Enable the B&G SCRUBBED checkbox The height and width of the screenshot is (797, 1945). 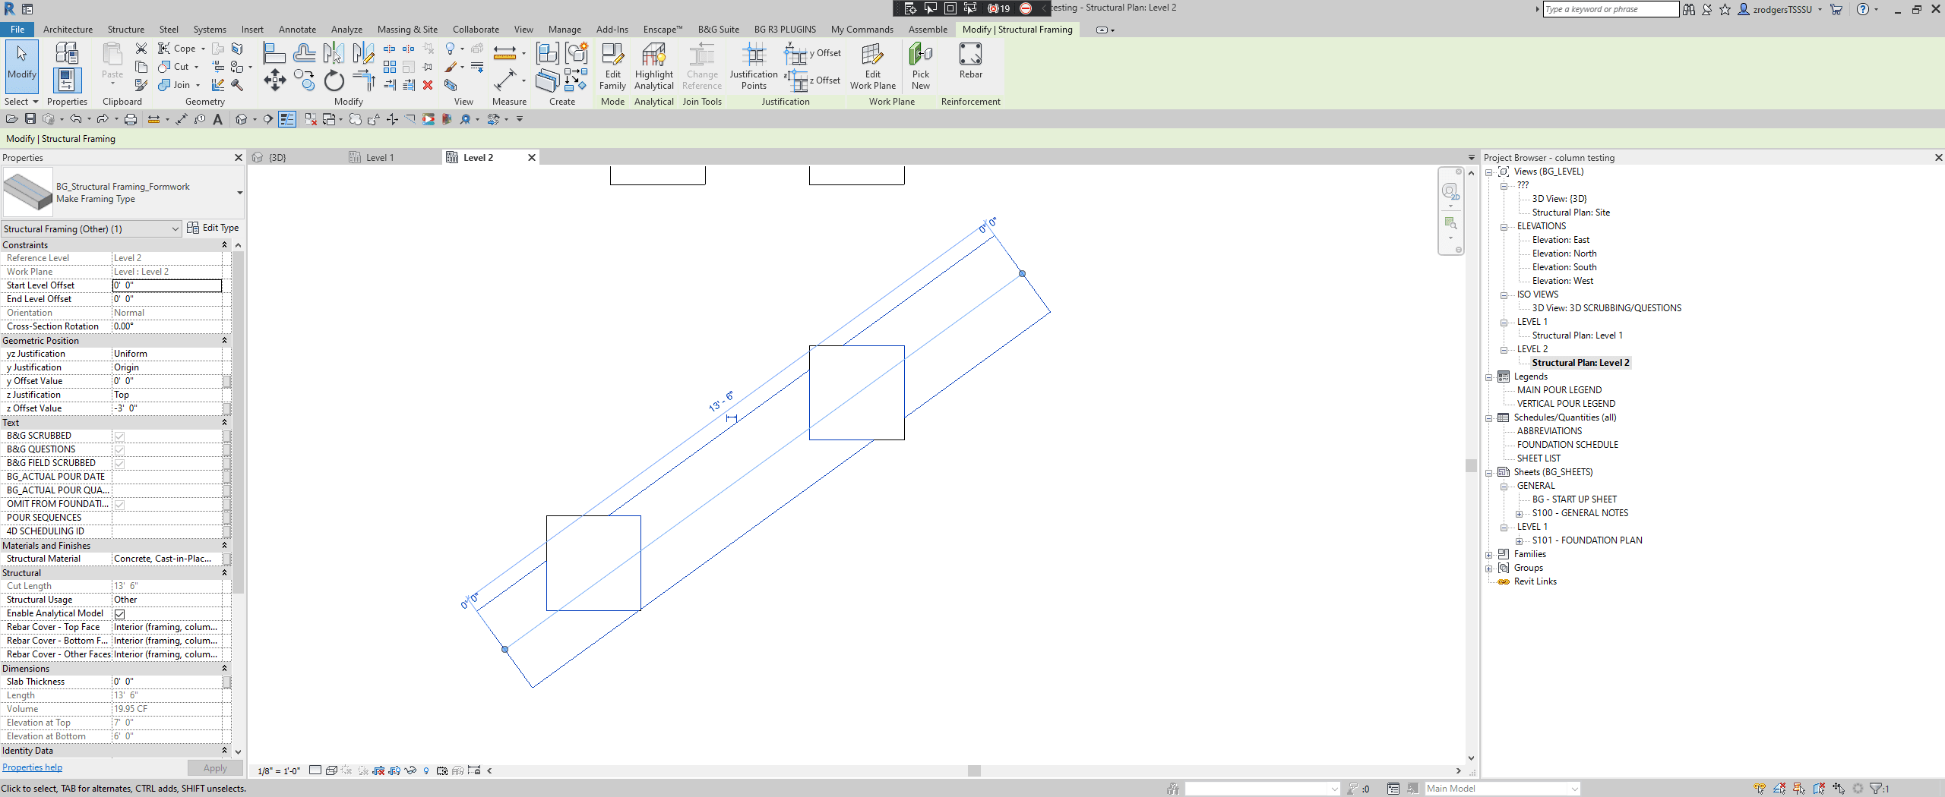tap(119, 436)
